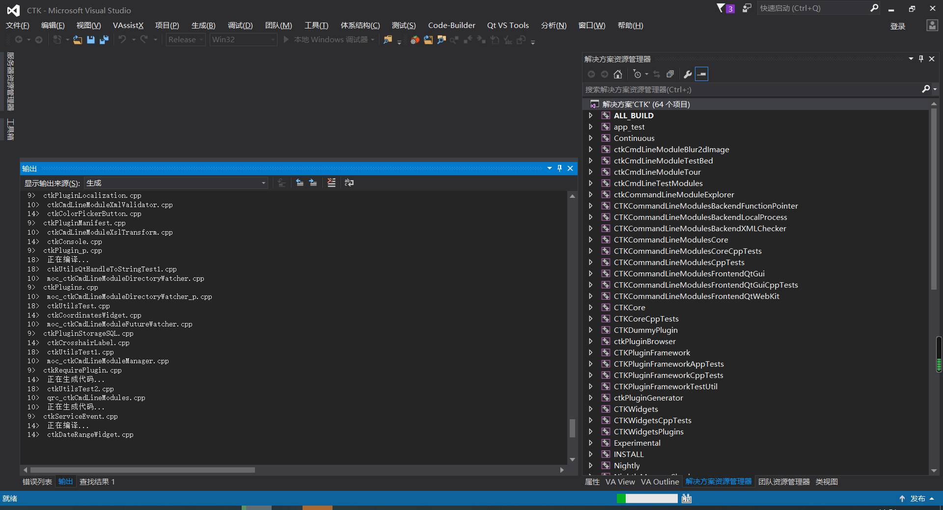The height and width of the screenshot is (510, 943).
Task: Open the Output panel window options arrow
Action: (550, 168)
